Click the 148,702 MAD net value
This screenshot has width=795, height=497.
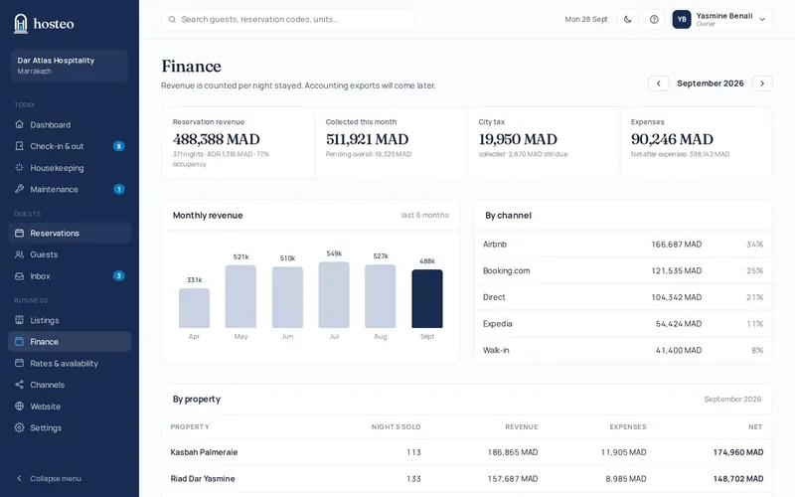[738, 478]
